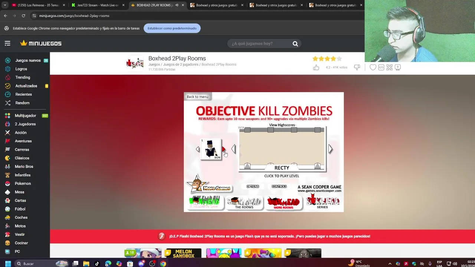
Task: Click Establecer como predeterminado button
Action: tap(172, 28)
